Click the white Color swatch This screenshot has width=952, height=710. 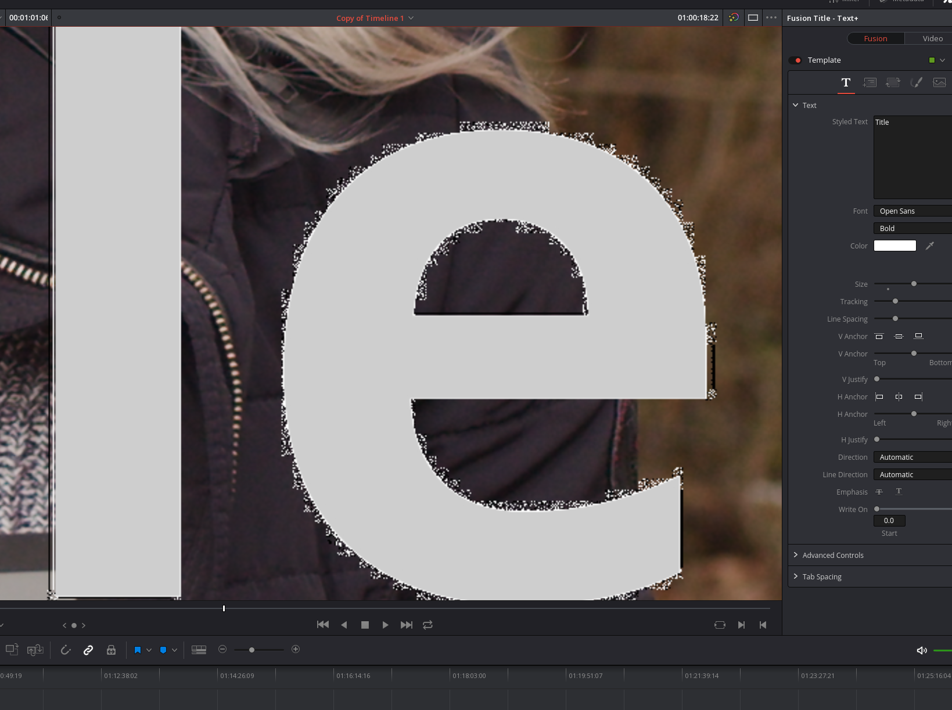[x=895, y=246]
